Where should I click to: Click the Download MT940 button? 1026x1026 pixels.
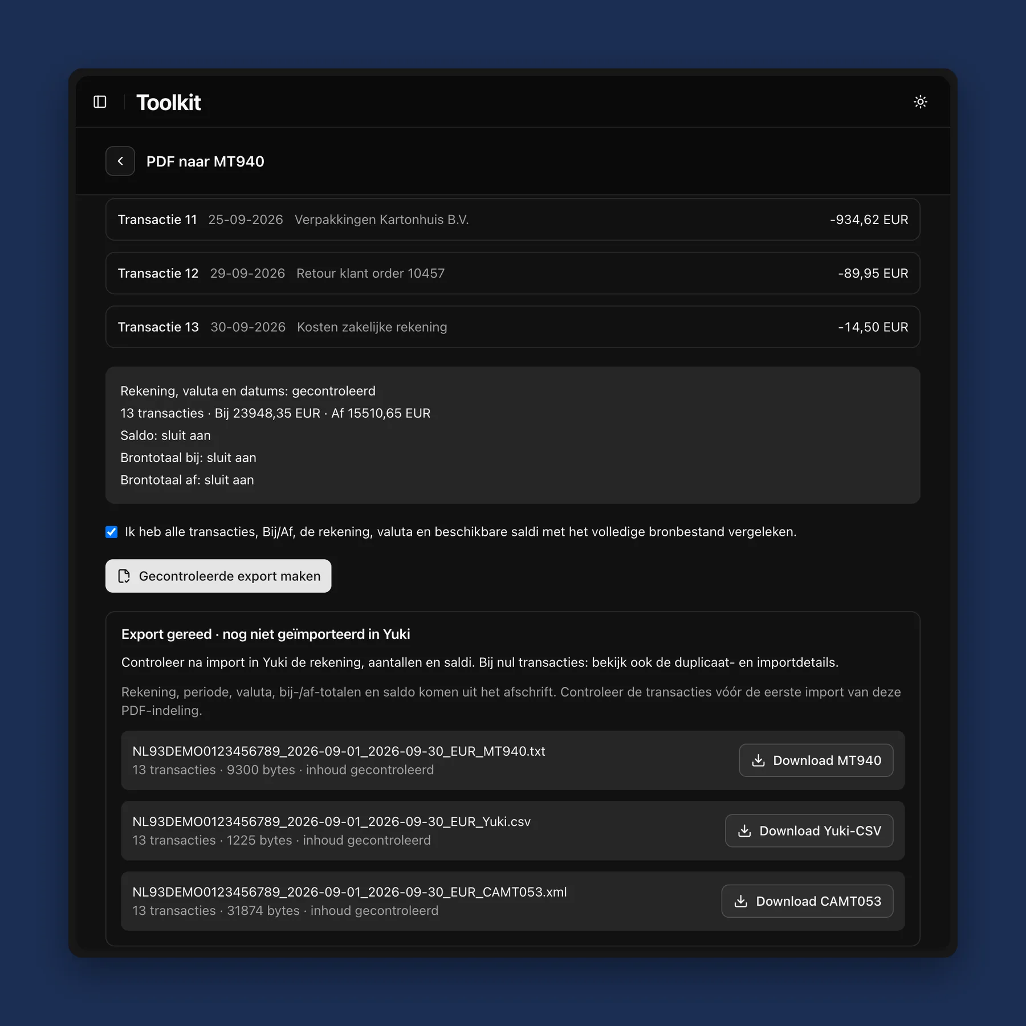816,760
